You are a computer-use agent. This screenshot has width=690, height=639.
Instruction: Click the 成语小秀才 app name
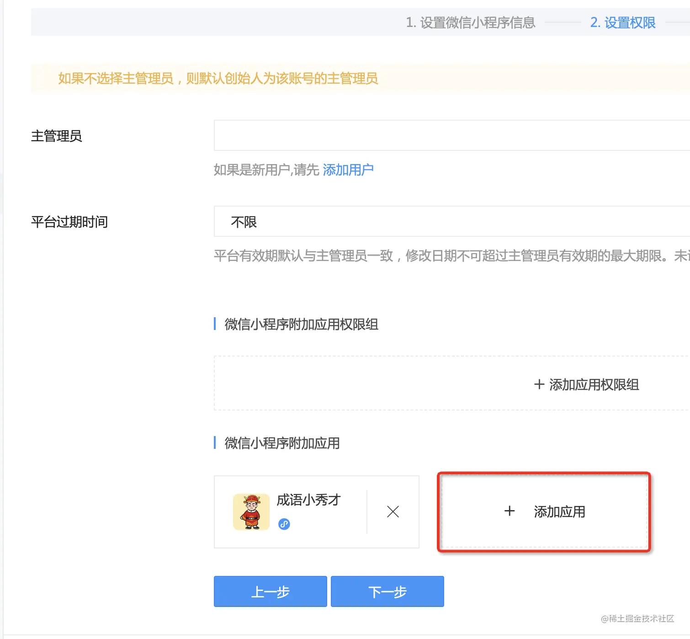pos(308,500)
